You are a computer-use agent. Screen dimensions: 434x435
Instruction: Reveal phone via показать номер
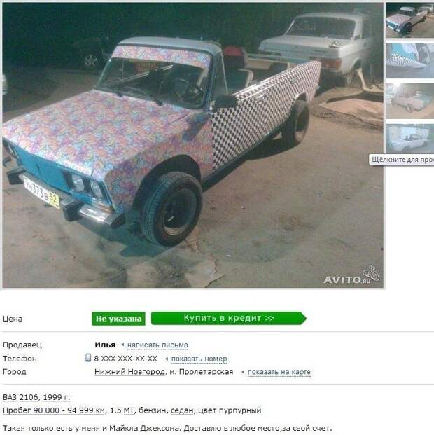pos(199,359)
